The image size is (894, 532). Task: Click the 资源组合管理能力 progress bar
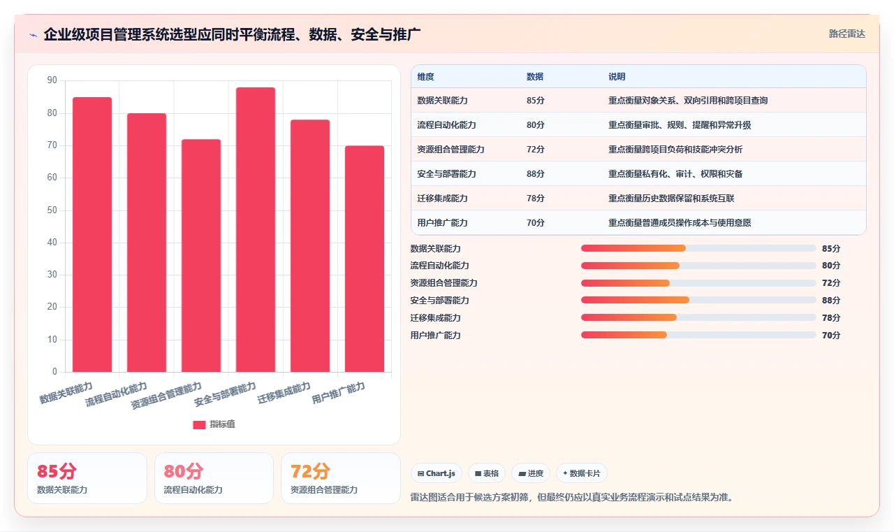[x=698, y=283]
